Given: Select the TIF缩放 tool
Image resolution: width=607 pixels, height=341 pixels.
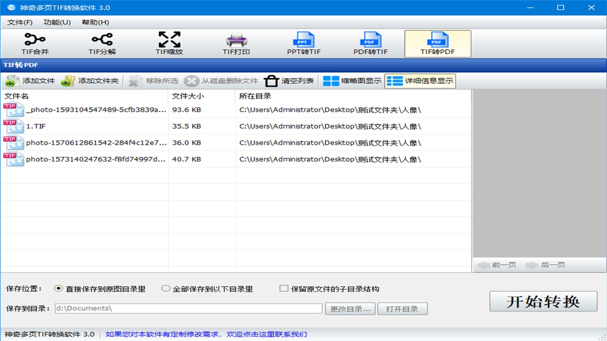Looking at the screenshot, I should (169, 44).
